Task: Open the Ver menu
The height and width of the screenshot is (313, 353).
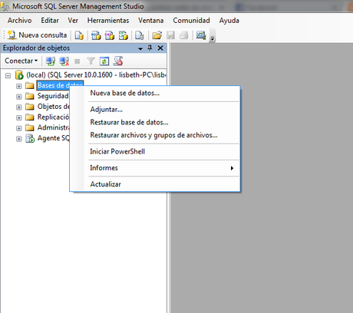Action: pyautogui.click(x=73, y=21)
